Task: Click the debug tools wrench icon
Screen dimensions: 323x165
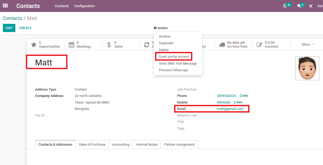Action: tap(311, 6)
